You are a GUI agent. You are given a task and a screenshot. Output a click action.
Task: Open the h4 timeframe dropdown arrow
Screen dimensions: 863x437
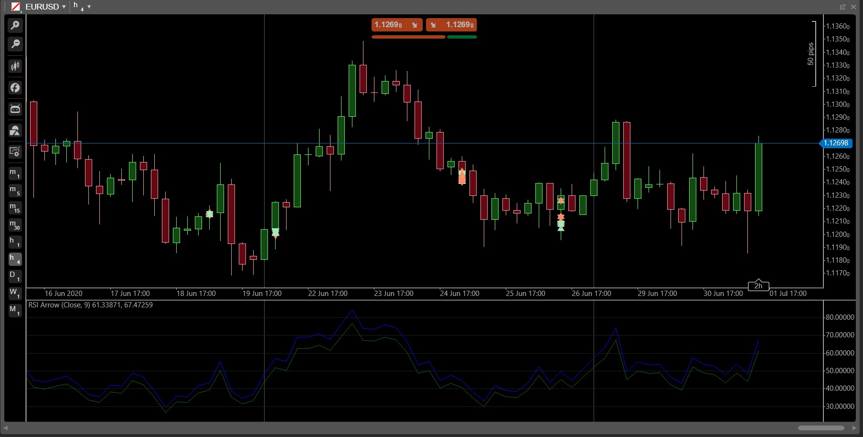(89, 7)
